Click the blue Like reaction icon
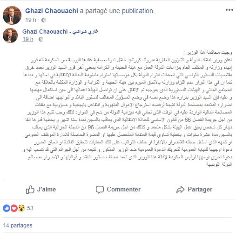The height and width of the screenshot is (233, 236). (x=7, y=208)
